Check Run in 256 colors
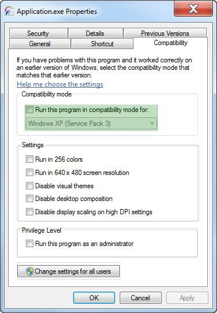 (29, 159)
